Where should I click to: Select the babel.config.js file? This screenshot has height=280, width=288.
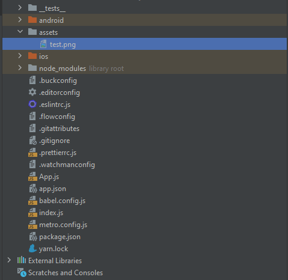click(62, 201)
